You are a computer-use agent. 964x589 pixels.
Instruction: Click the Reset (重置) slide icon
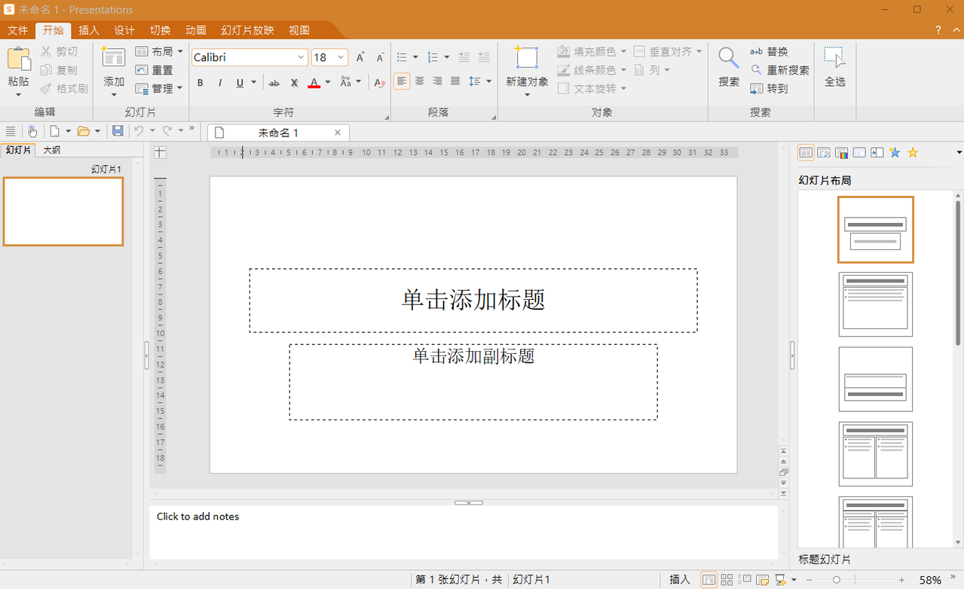point(155,70)
